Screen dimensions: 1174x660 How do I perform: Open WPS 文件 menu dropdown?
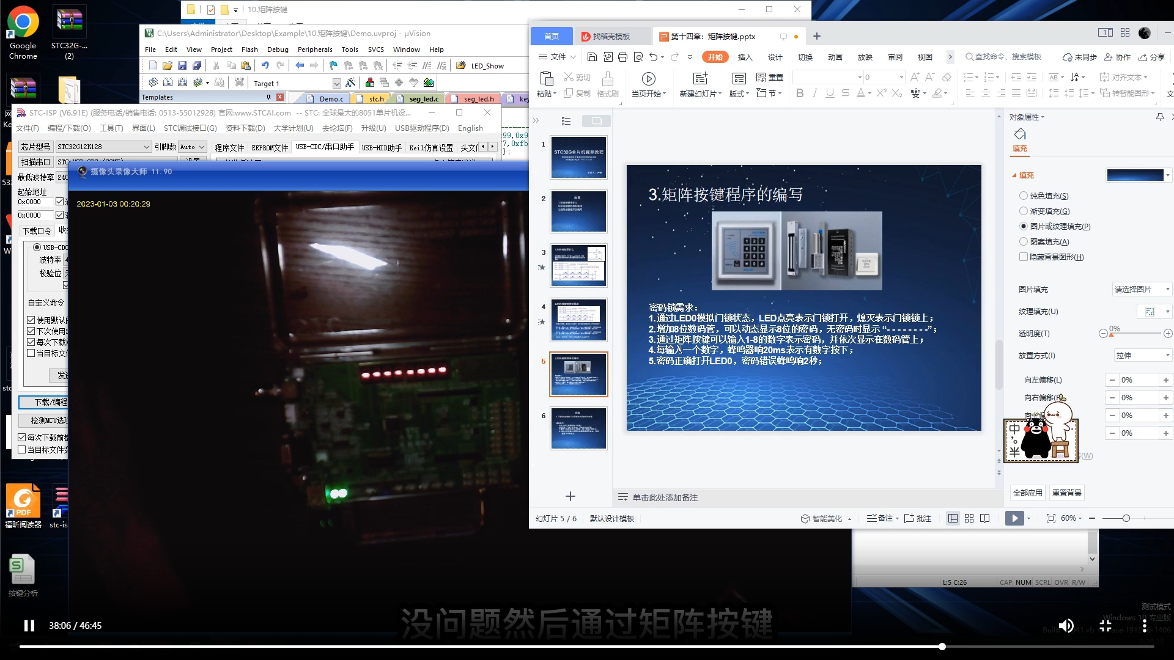click(556, 57)
